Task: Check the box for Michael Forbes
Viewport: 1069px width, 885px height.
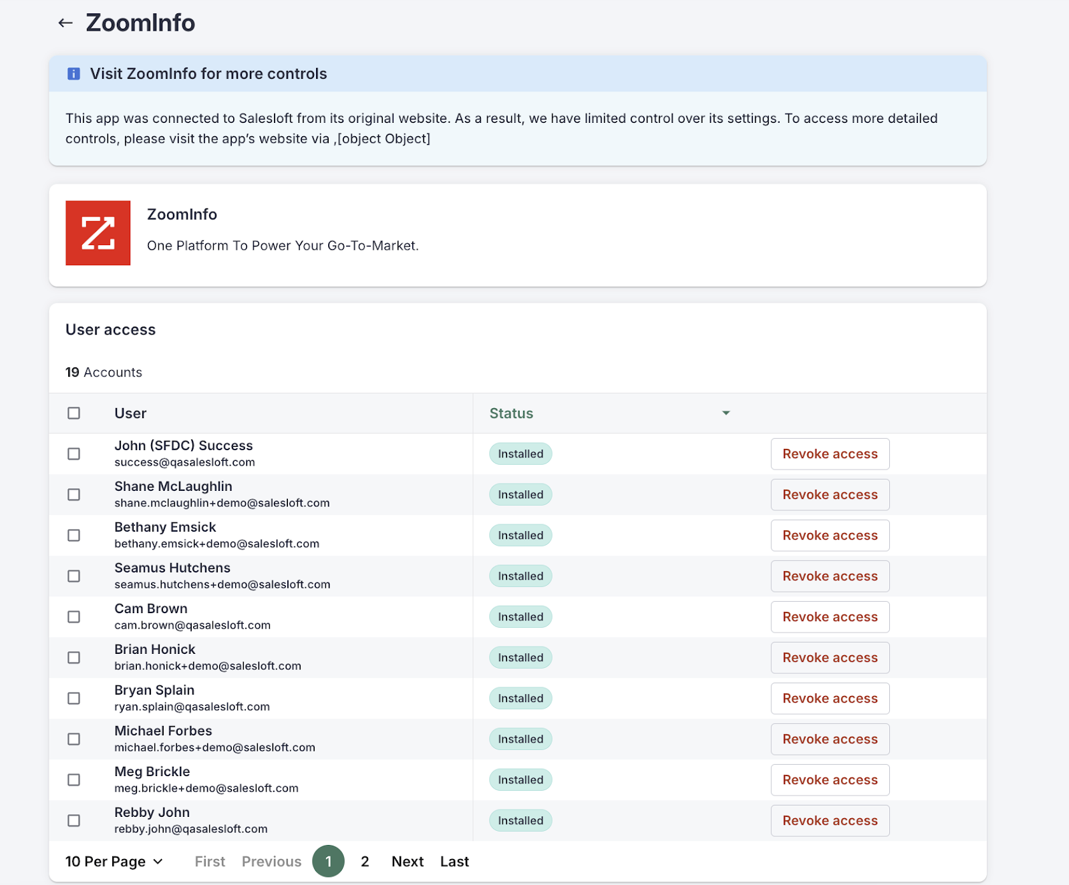Action: point(74,739)
